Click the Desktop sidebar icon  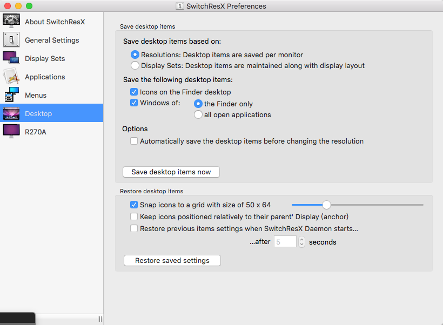(11, 113)
